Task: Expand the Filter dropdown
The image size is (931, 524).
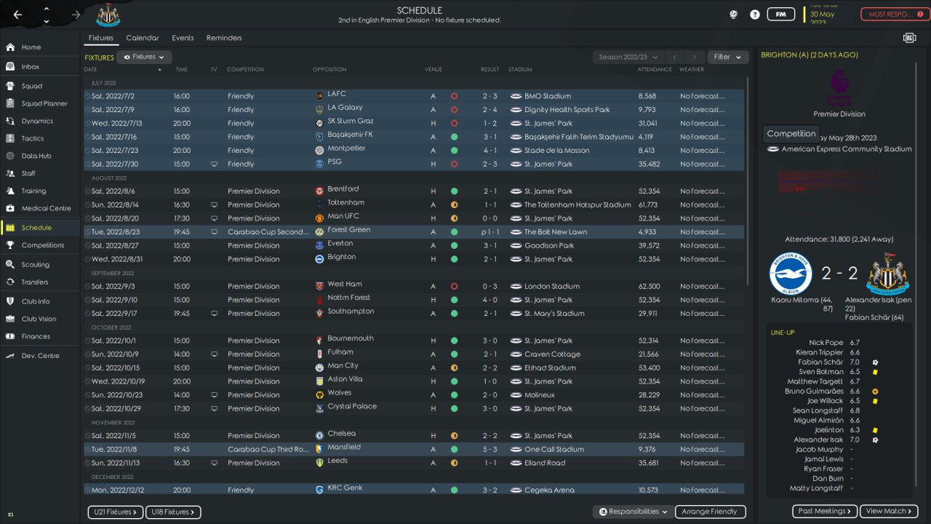Action: [x=727, y=57]
